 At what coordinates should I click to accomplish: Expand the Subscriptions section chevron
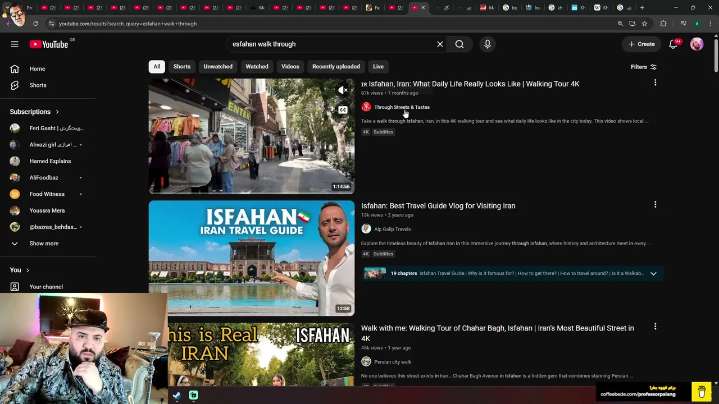pyautogui.click(x=57, y=112)
